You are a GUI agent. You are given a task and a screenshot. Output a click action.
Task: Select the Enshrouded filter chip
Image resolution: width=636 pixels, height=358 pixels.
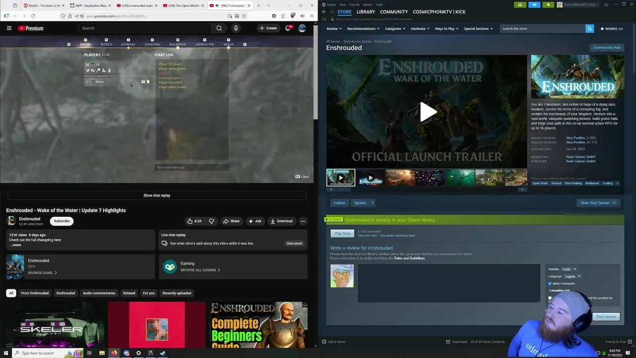click(66, 293)
